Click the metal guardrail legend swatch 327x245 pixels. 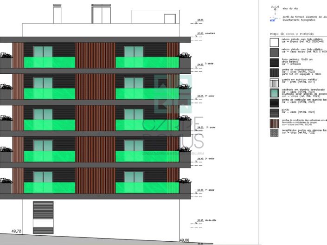pyautogui.click(x=274, y=83)
